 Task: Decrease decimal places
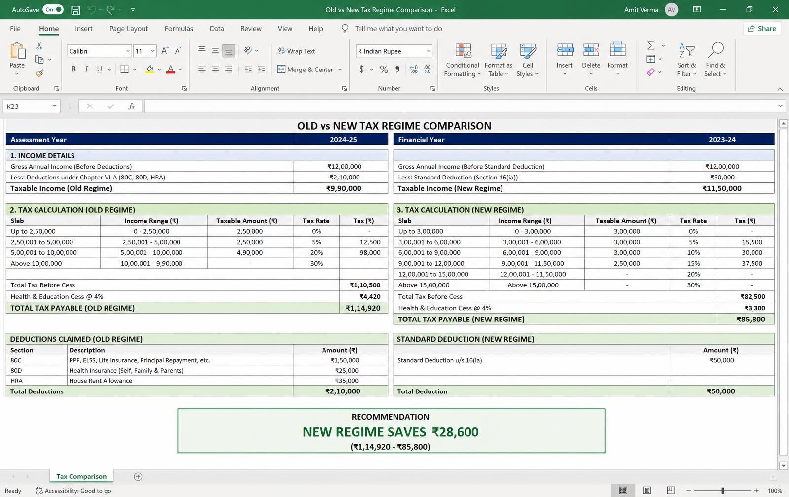pos(427,70)
